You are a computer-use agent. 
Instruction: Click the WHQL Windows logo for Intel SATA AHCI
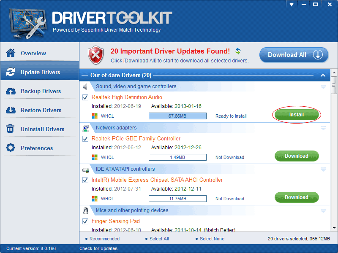click(x=94, y=199)
